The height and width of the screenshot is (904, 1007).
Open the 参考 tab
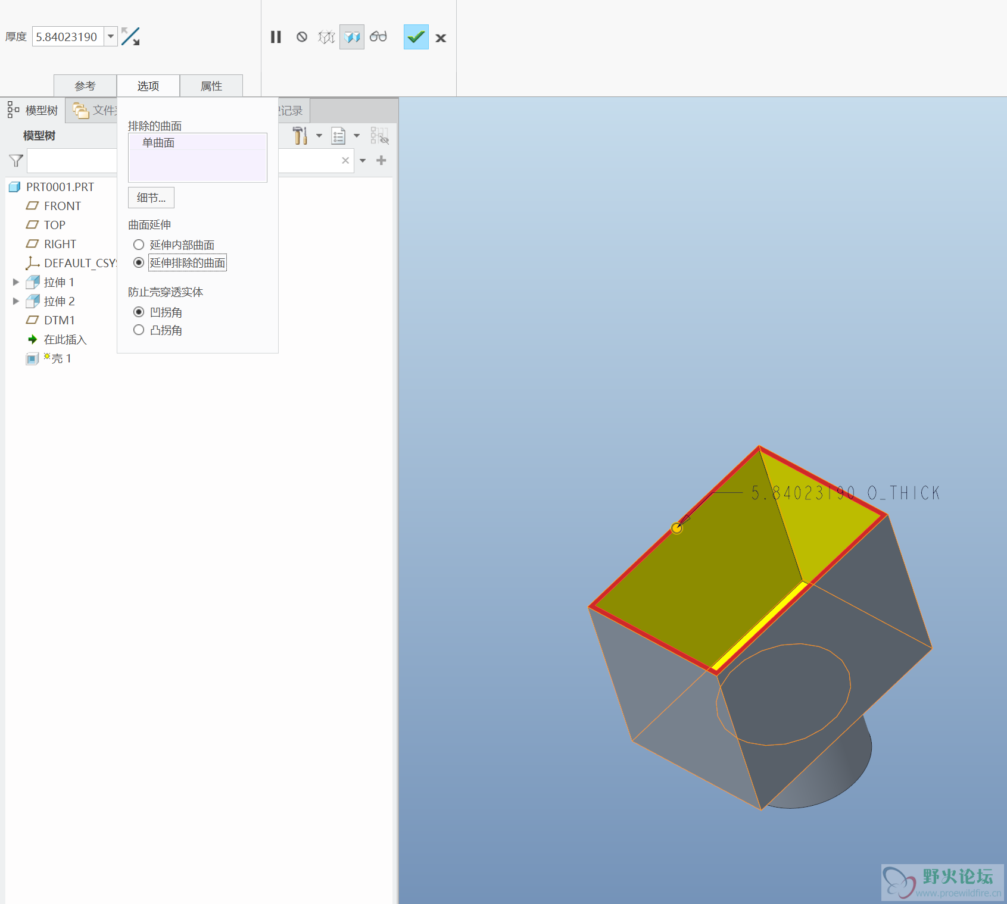pyautogui.click(x=85, y=86)
